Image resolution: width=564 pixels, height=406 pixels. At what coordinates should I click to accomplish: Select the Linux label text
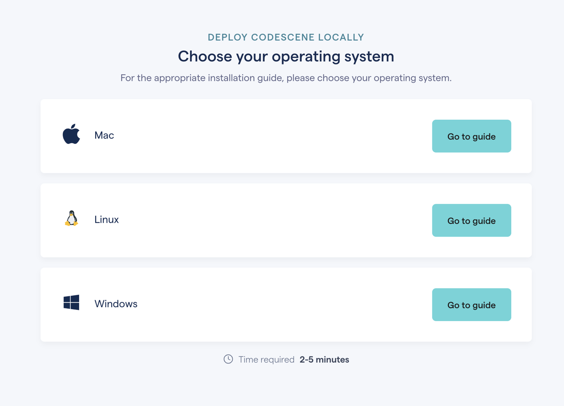(106, 219)
